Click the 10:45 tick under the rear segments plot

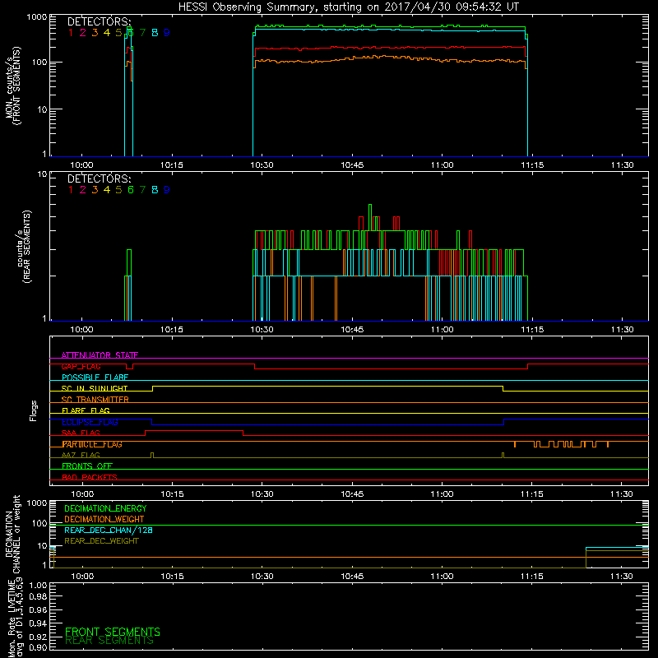click(x=352, y=330)
